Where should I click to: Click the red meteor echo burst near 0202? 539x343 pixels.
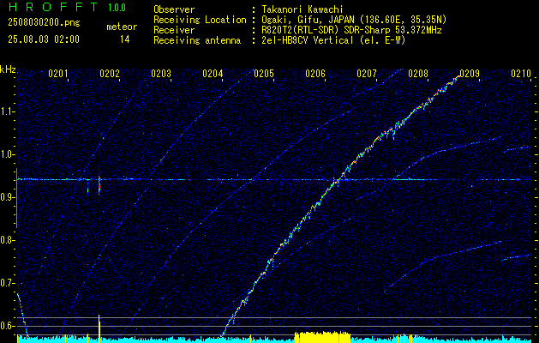coord(99,185)
